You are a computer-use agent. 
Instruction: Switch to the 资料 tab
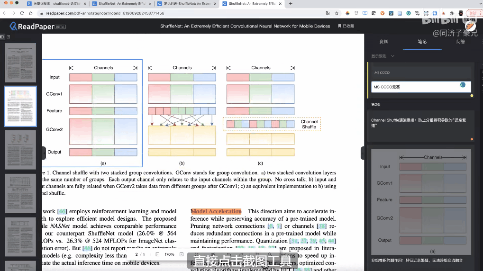(383, 42)
